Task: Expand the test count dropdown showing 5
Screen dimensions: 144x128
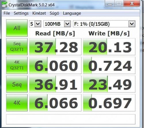Action: 38,24
